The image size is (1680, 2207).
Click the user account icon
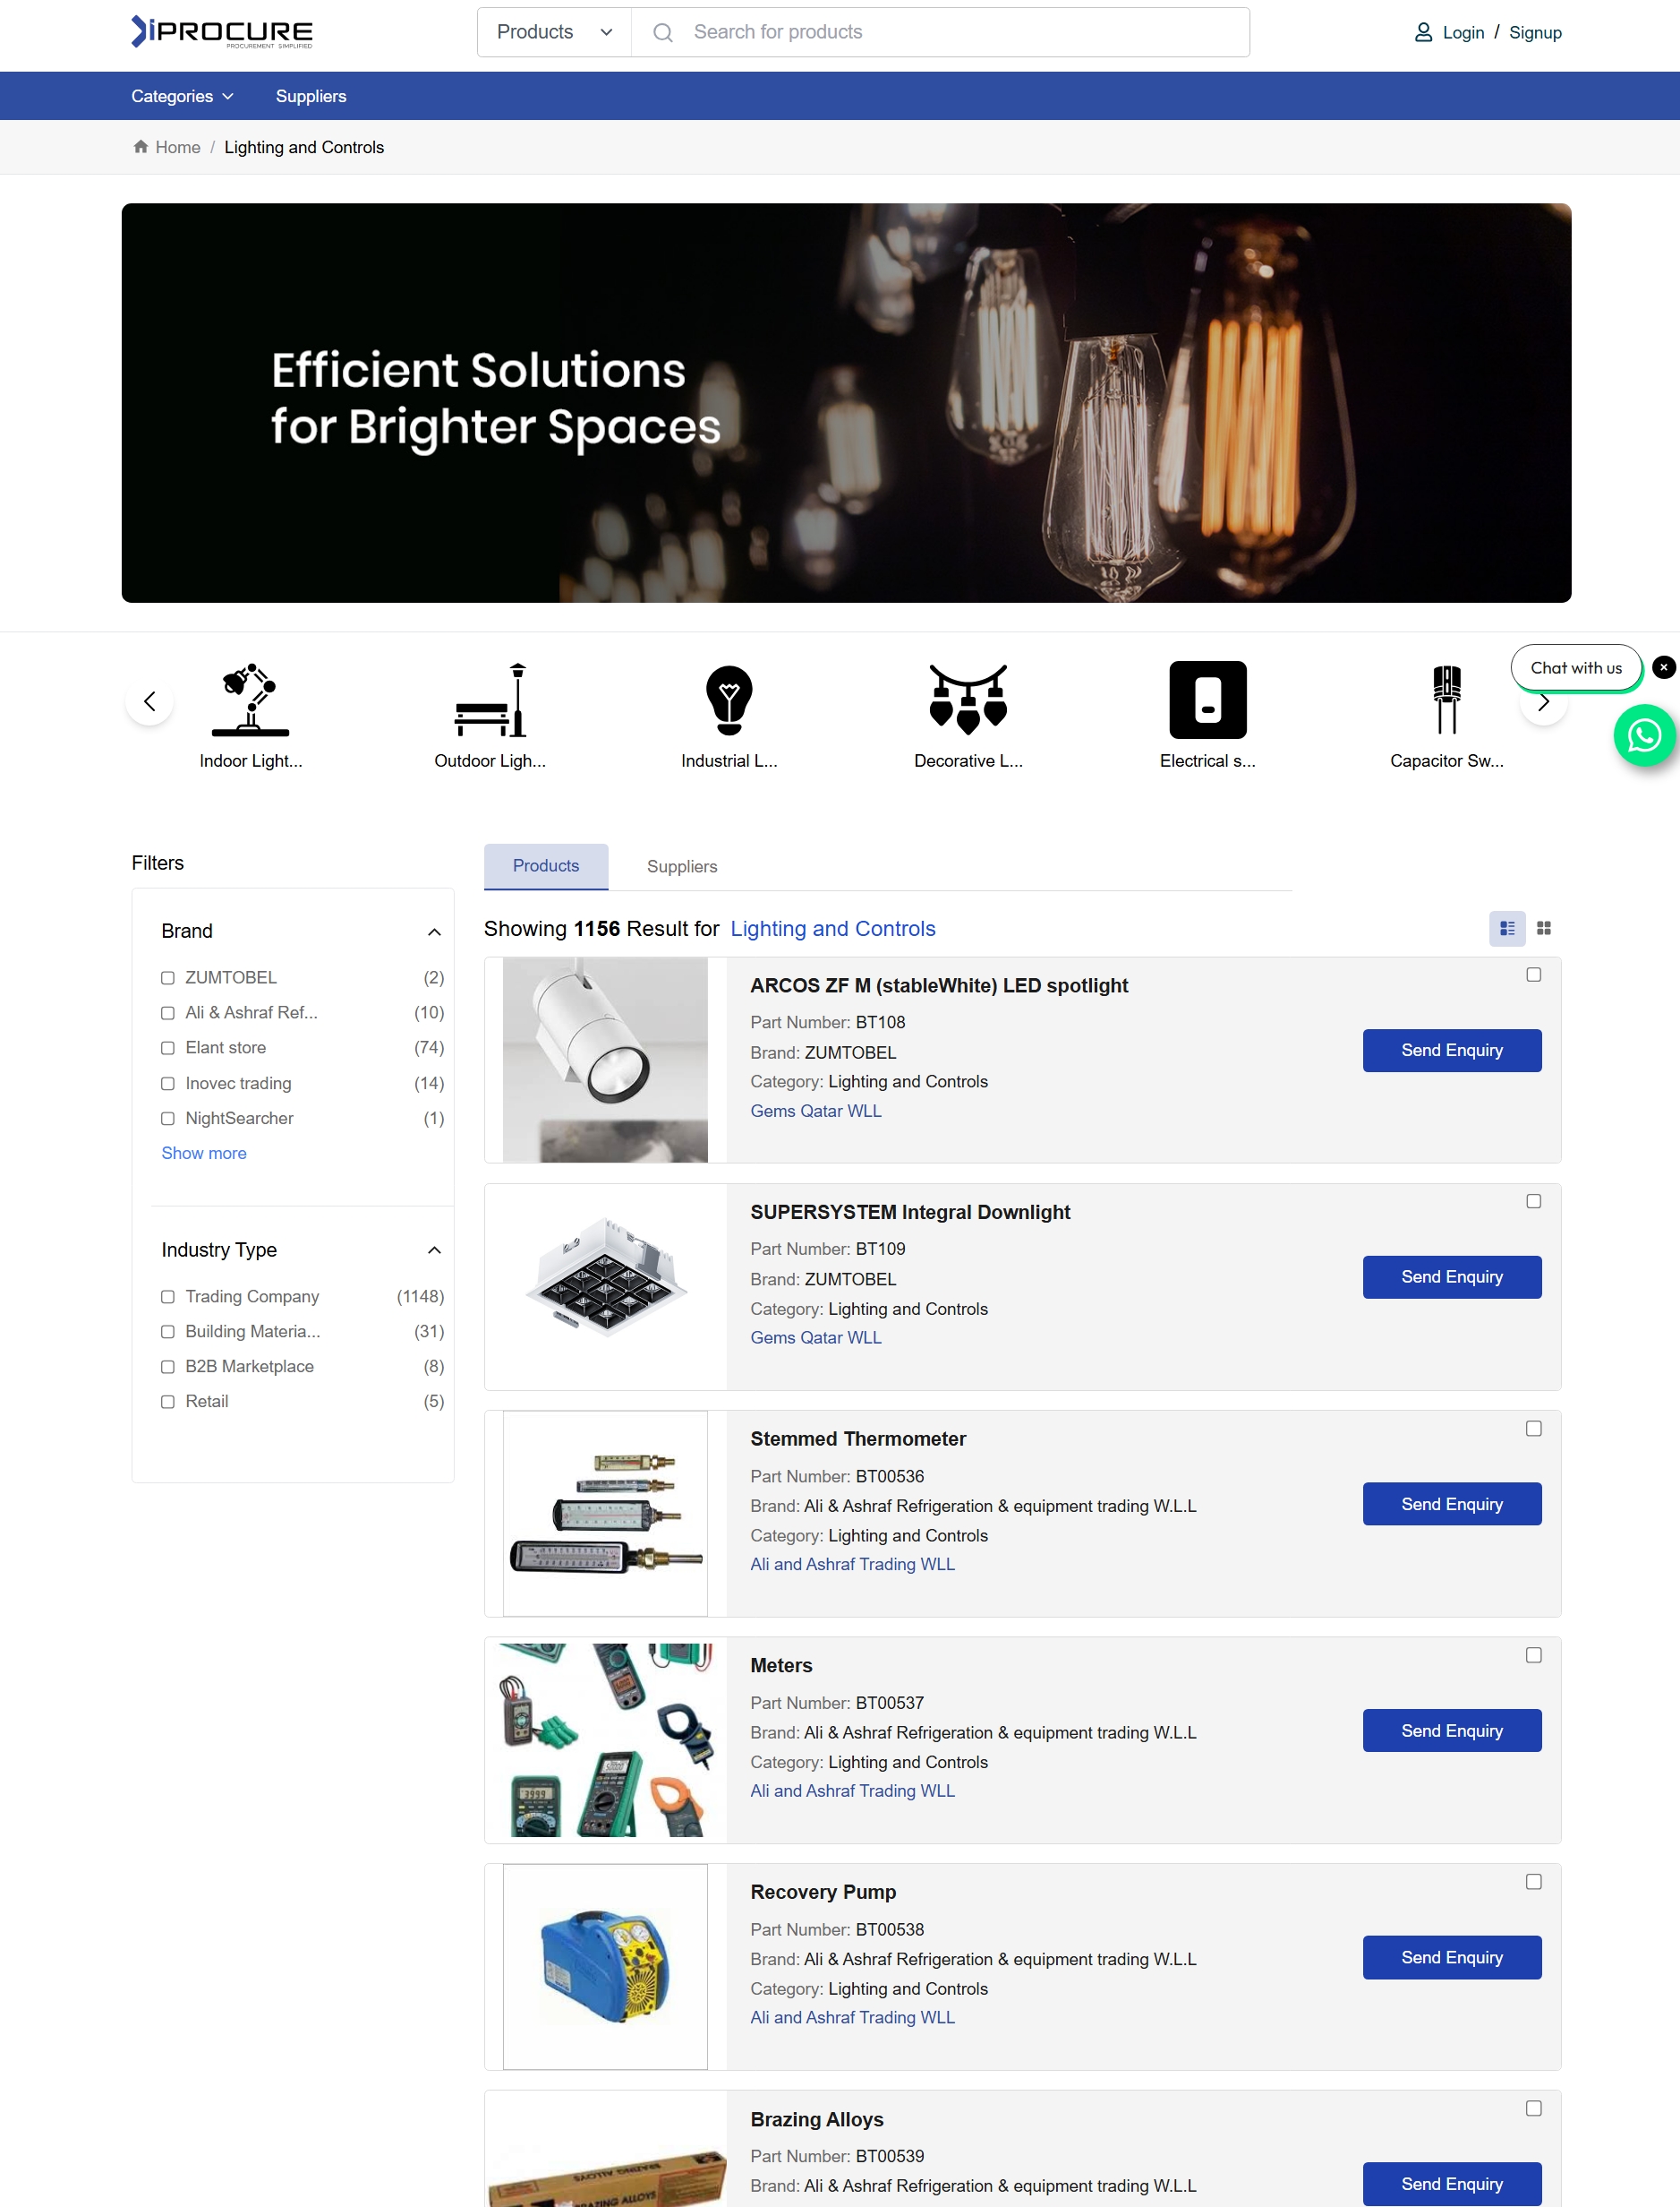[x=1423, y=33]
